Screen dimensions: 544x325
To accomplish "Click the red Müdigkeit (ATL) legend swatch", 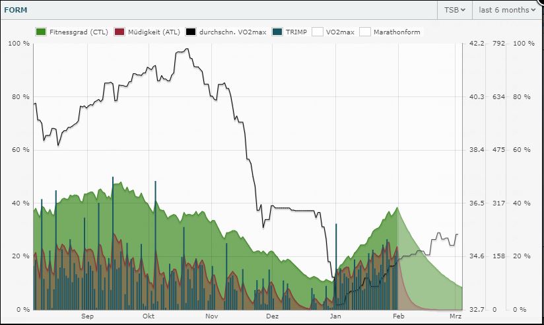I will pyautogui.click(x=119, y=32).
